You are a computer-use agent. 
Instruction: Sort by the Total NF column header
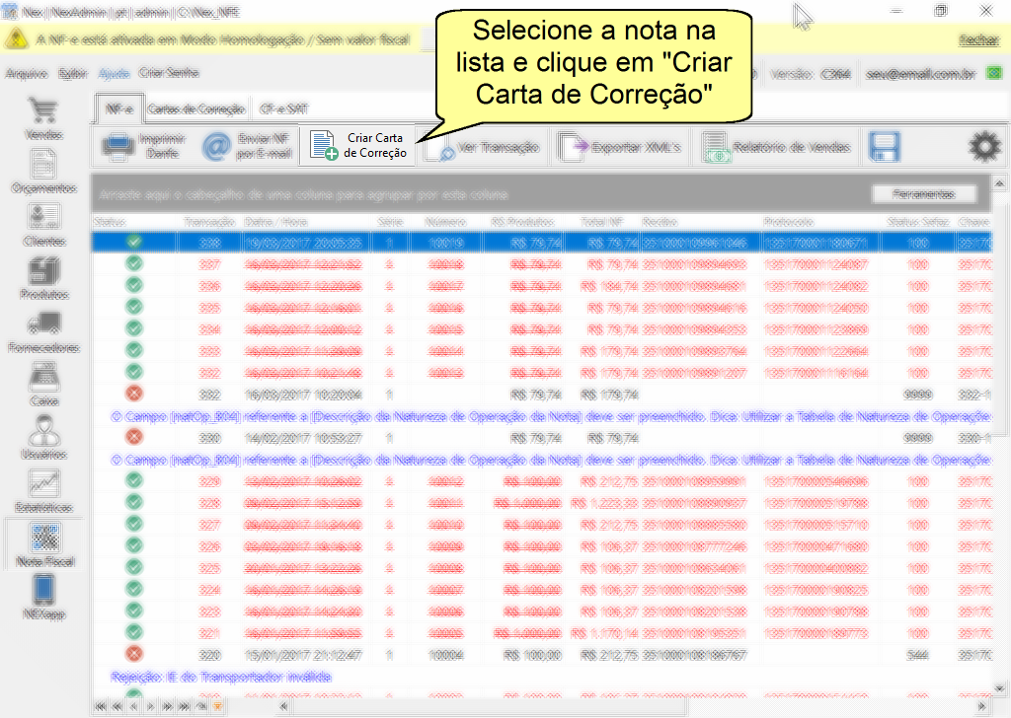[x=602, y=222]
